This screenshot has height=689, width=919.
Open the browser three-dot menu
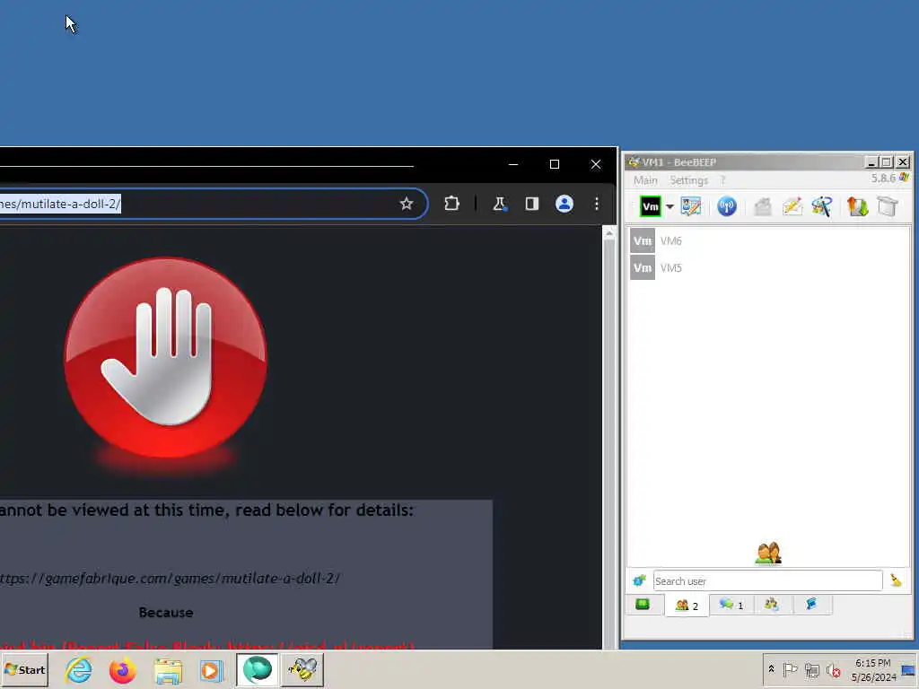tap(597, 204)
